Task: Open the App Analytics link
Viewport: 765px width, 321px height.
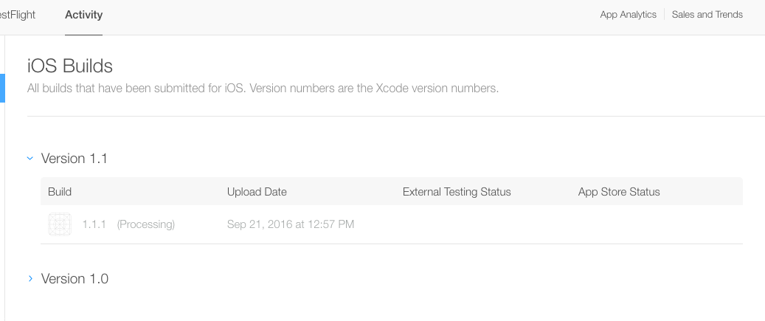Action: tap(628, 15)
